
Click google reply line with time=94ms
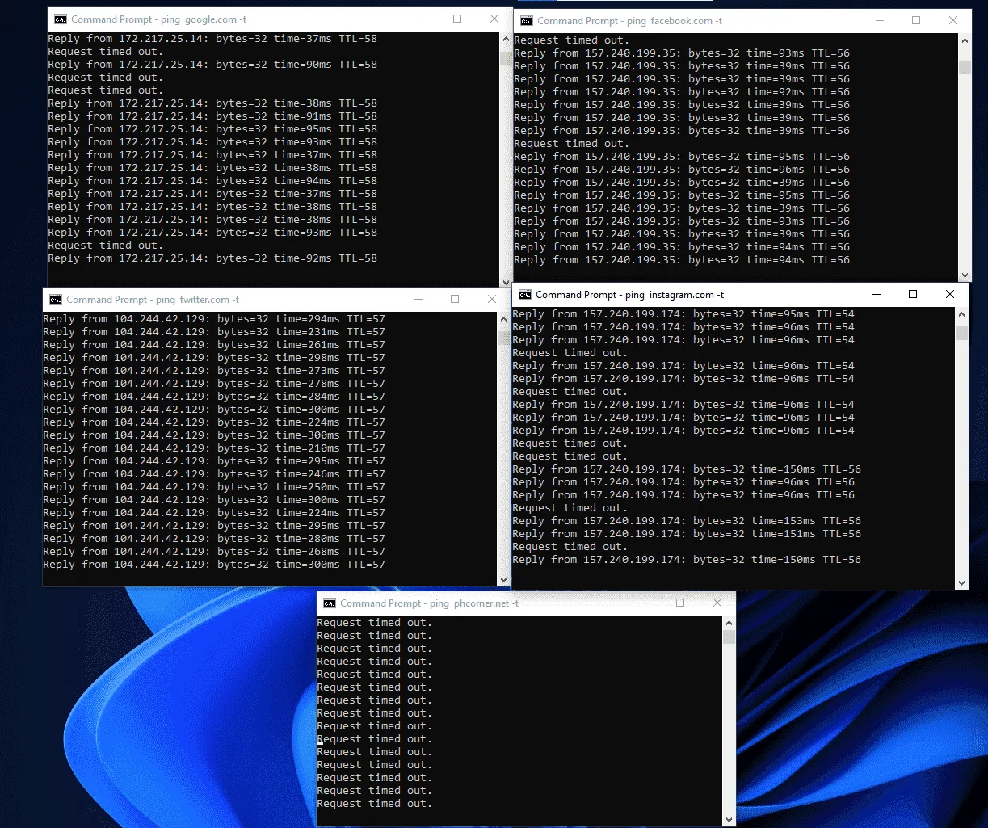[x=212, y=181]
